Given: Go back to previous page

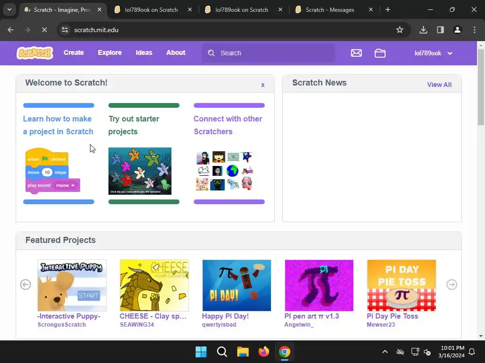Looking at the screenshot, I should tap(10, 30).
